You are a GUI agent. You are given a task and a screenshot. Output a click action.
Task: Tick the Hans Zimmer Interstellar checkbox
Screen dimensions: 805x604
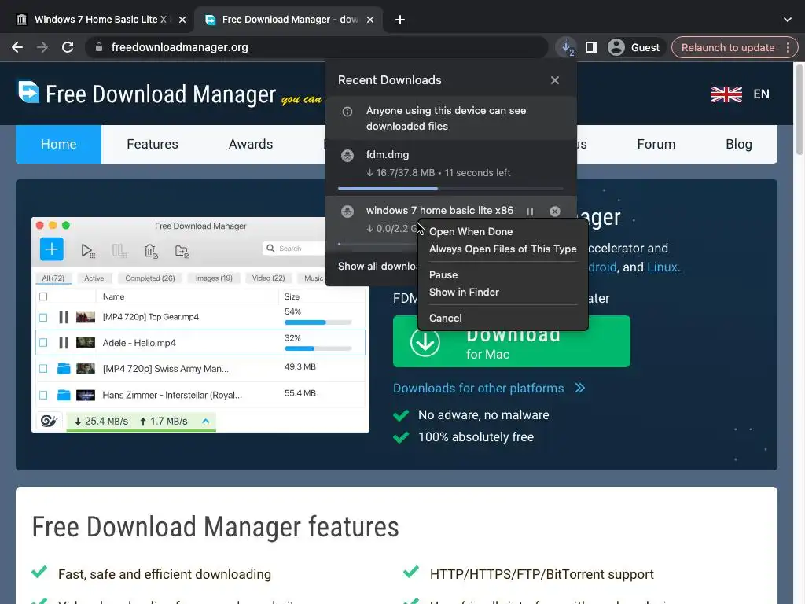[43, 395]
